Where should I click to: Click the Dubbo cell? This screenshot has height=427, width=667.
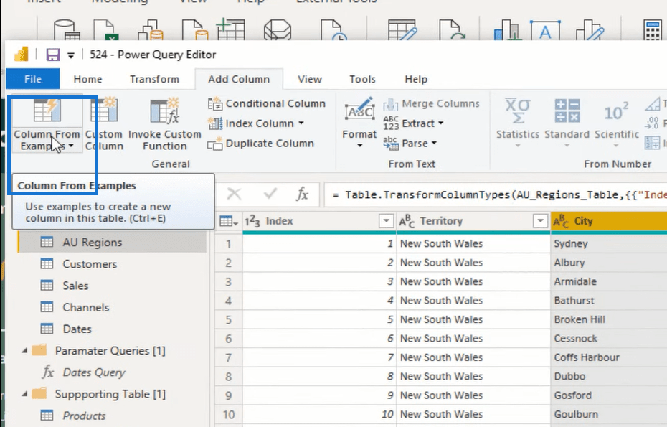click(609, 376)
